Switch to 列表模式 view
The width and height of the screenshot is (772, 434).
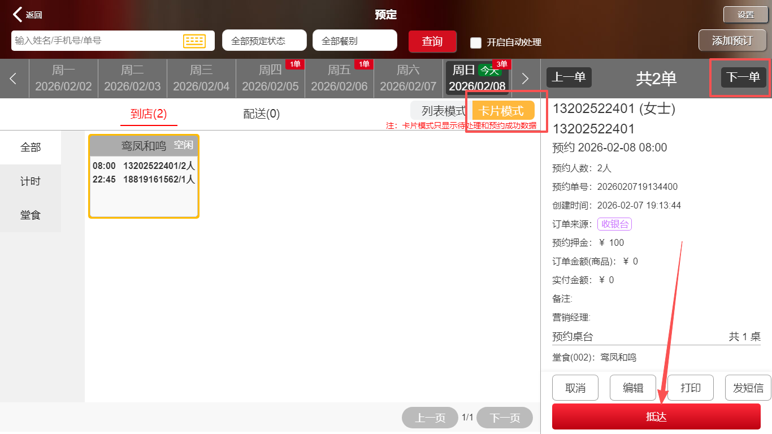coord(443,111)
